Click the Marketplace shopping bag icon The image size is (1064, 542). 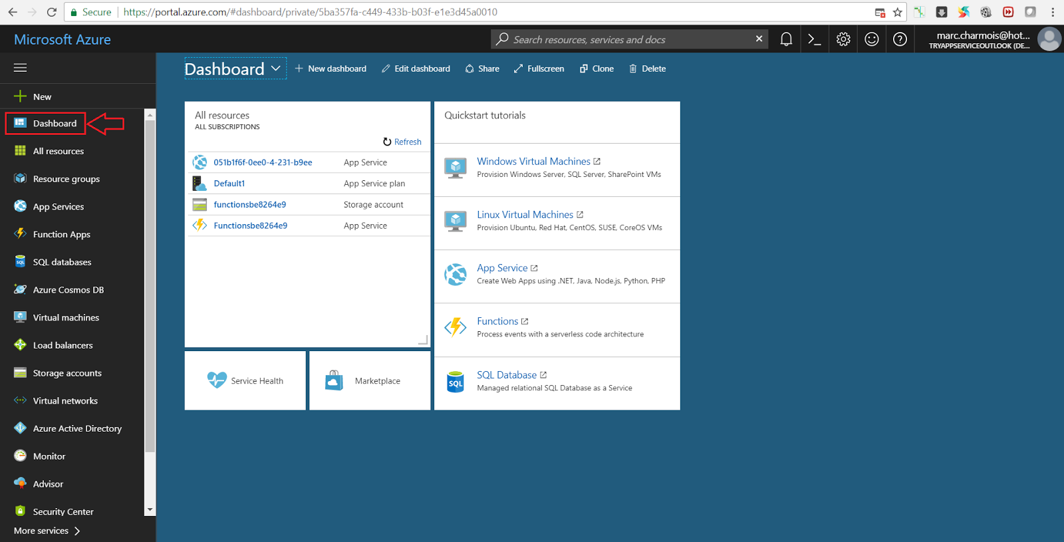coord(334,380)
